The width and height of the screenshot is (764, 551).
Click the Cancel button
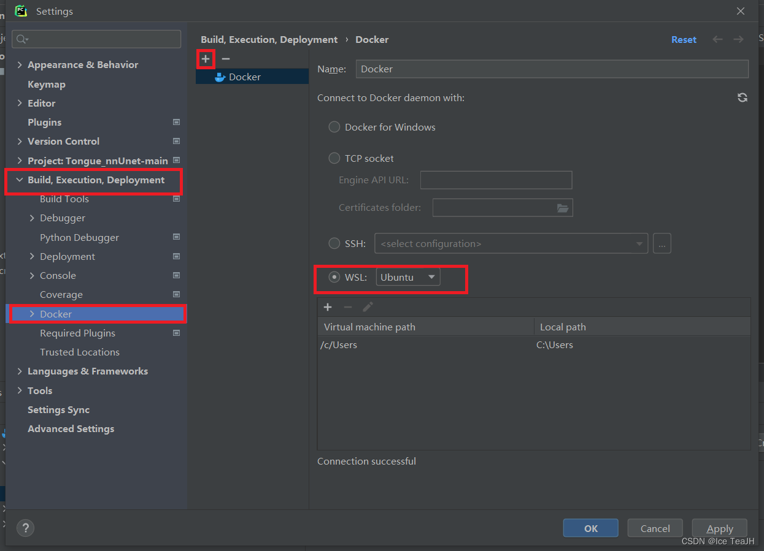tap(655, 528)
